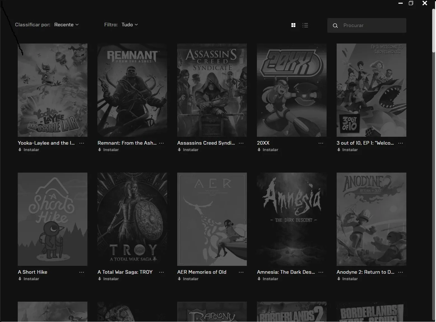
Task: Open Remnant From the Ashes cover art
Action: [x=132, y=90]
